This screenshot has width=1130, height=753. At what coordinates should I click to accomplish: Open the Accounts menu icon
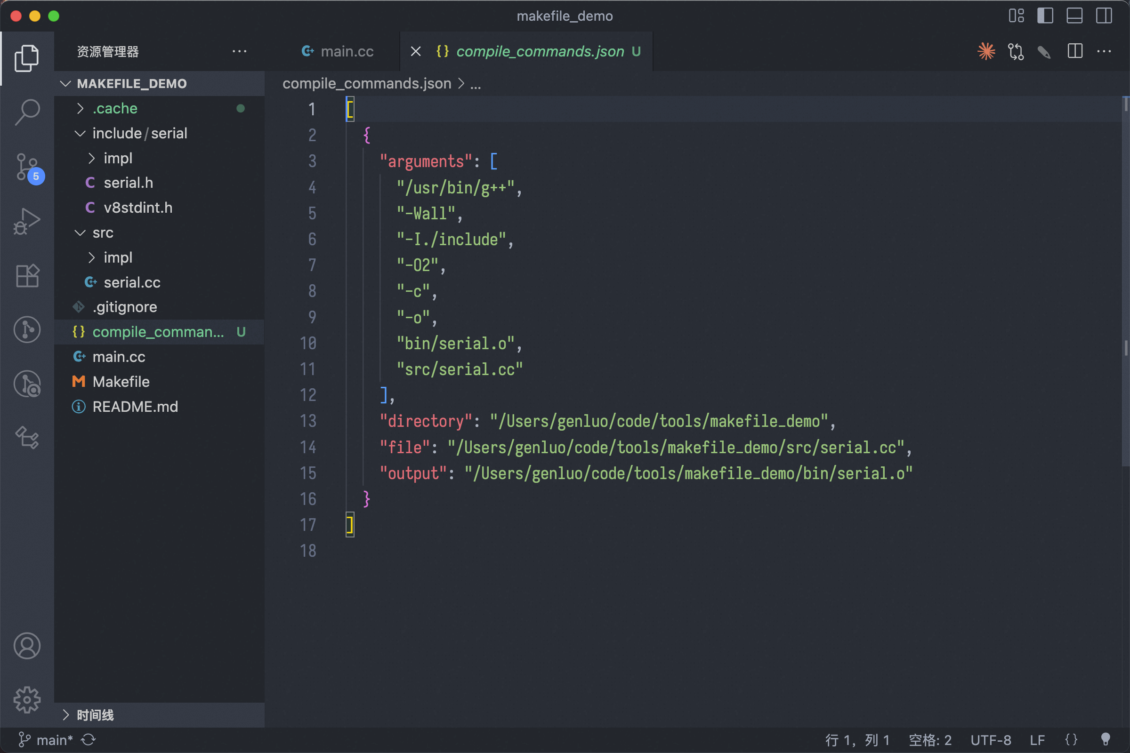(x=27, y=645)
